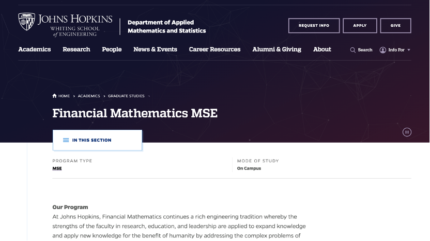Click the Program Type label

tap(72, 161)
